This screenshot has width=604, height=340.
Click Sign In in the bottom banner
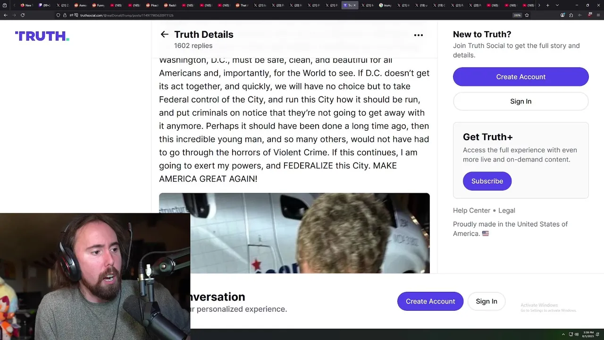(487, 301)
